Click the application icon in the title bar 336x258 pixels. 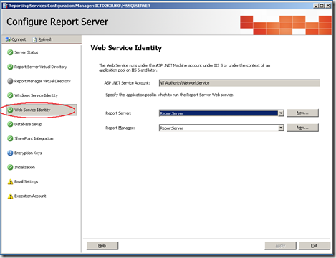pos(5,6)
